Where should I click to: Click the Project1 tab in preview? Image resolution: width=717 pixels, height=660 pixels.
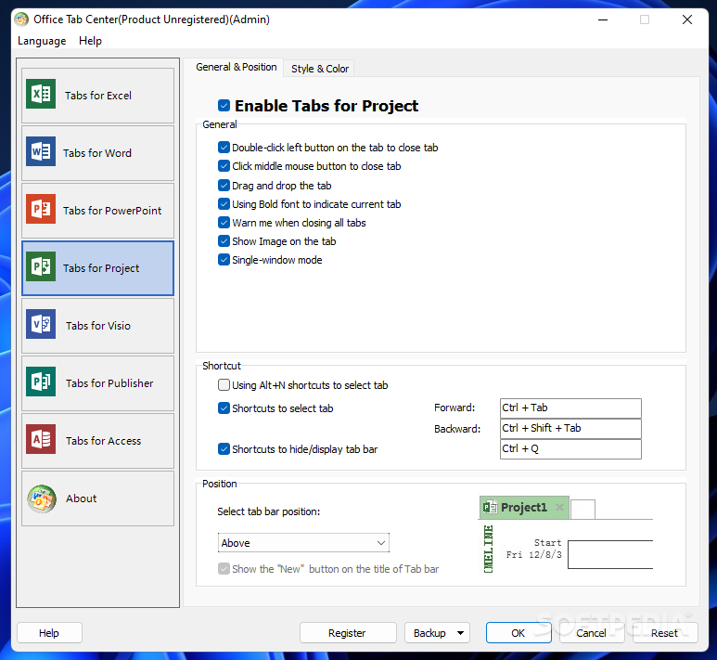[524, 507]
